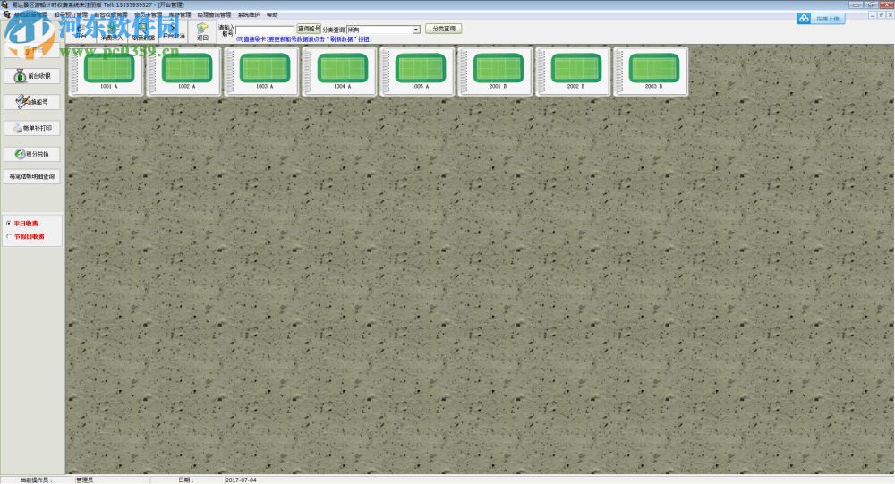Select 节假日收费 holiday charge radio
895x484 pixels.
coord(25,236)
